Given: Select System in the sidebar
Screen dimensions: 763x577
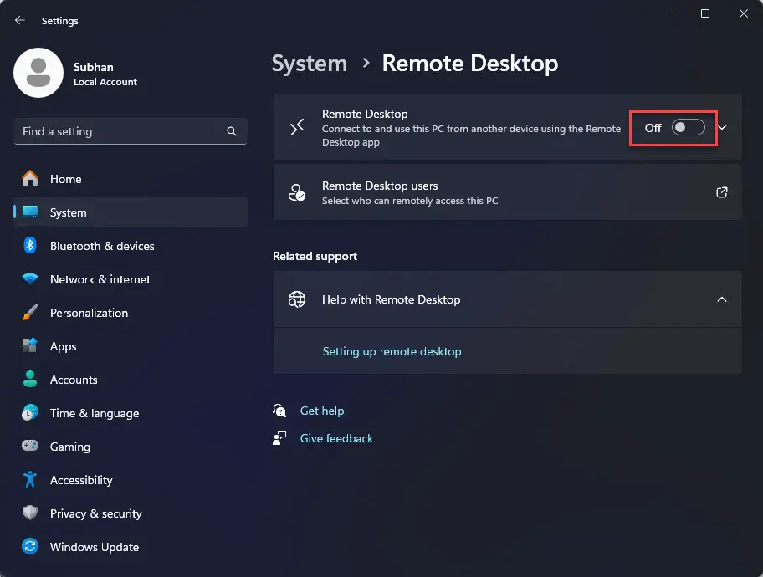Looking at the screenshot, I should pyautogui.click(x=131, y=212).
